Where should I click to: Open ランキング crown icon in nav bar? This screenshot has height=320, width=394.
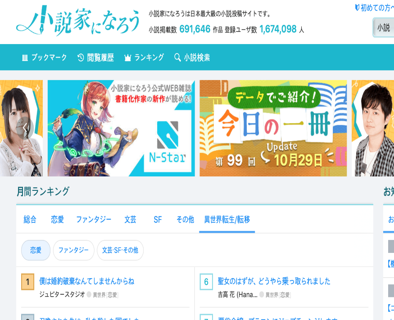point(127,58)
